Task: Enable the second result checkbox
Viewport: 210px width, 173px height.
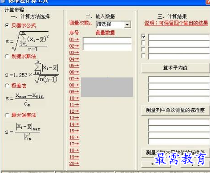Action: 143,43
